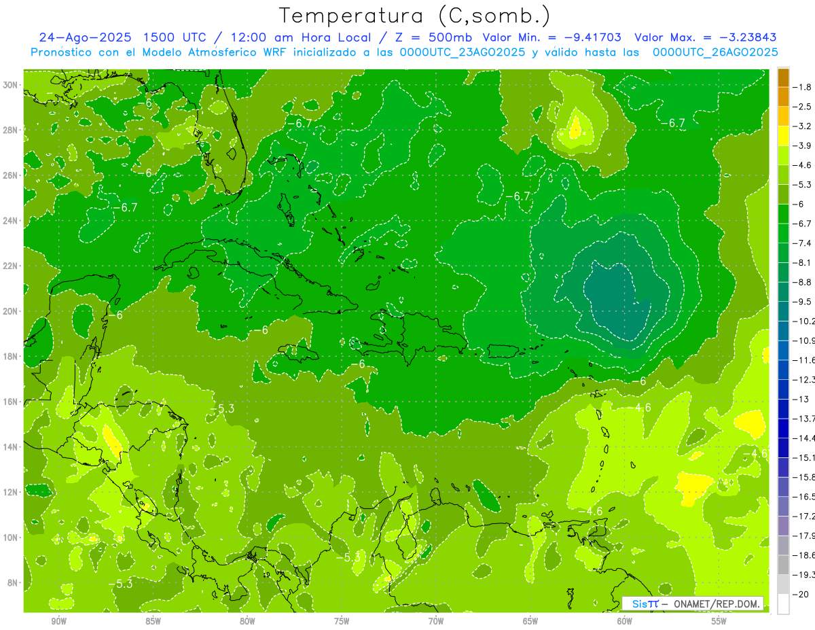Click the '-10.2' colorbar label
815x630 pixels.
pos(805,321)
